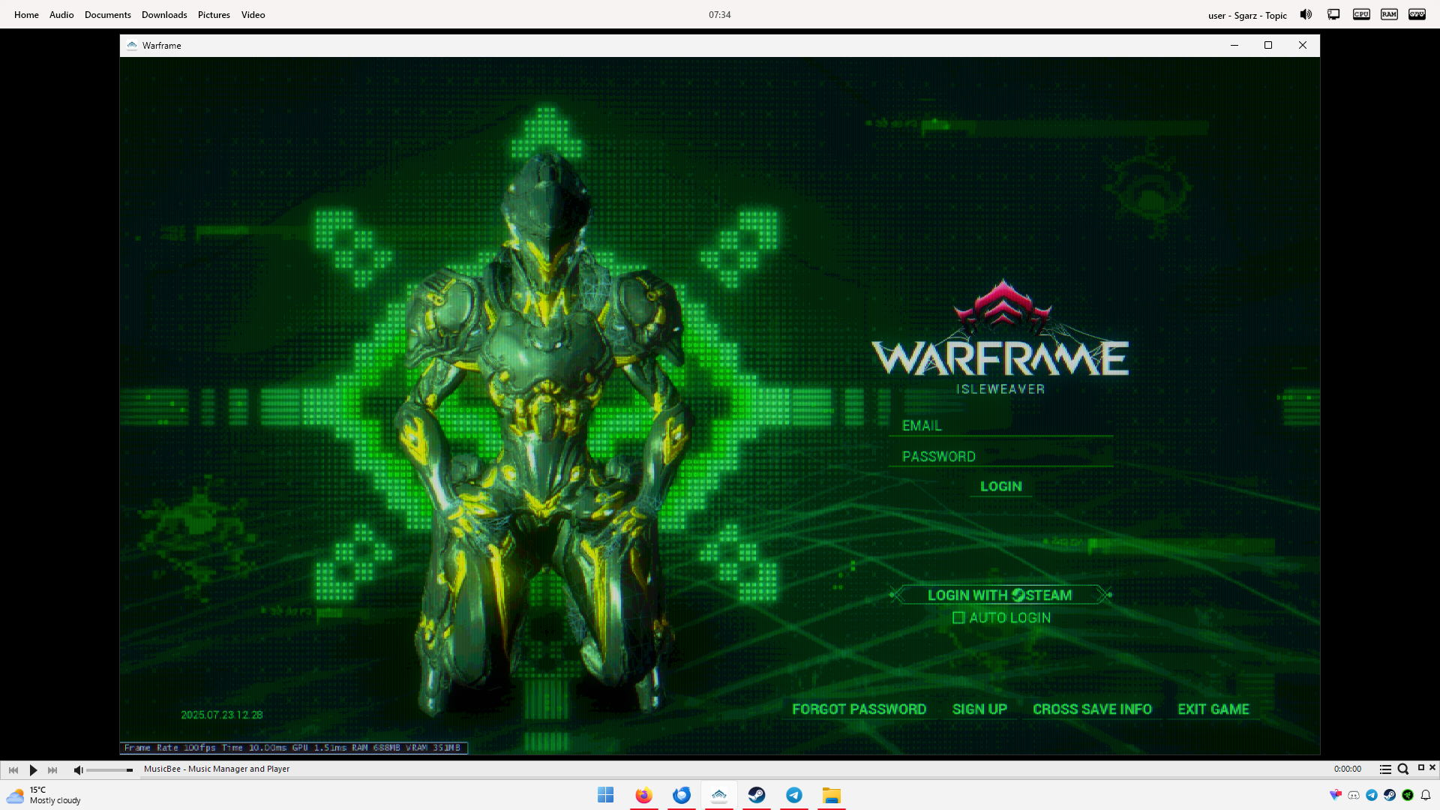Viewport: 1440px width, 810px height.
Task: Open the Cross Save Info link
Action: (x=1091, y=709)
